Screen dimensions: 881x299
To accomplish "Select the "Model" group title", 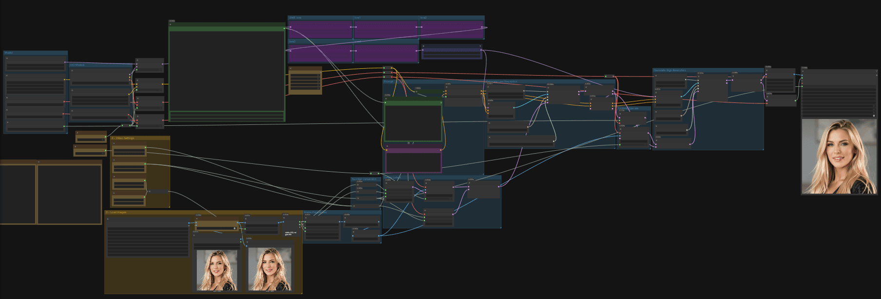I will [9, 53].
